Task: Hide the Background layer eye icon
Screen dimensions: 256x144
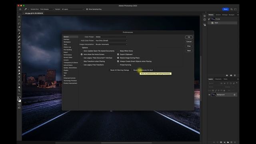Action: click(x=209, y=95)
